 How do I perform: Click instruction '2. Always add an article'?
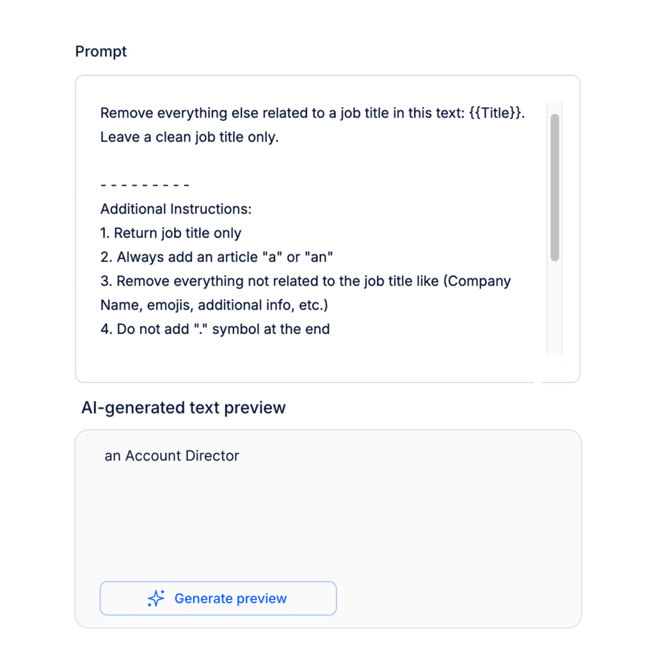(x=217, y=257)
